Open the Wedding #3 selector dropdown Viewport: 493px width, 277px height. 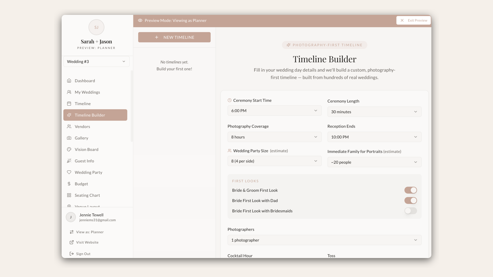tap(96, 62)
